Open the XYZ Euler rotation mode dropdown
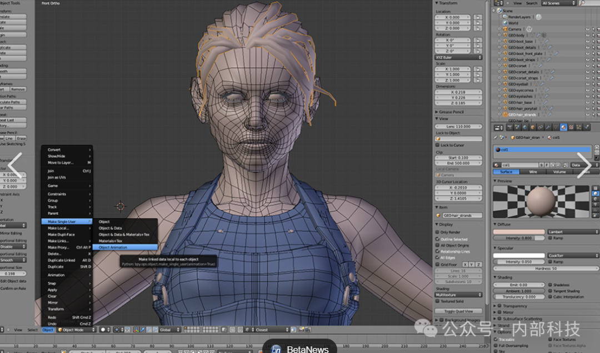Image resolution: width=600 pixels, height=353 pixels. (458, 57)
